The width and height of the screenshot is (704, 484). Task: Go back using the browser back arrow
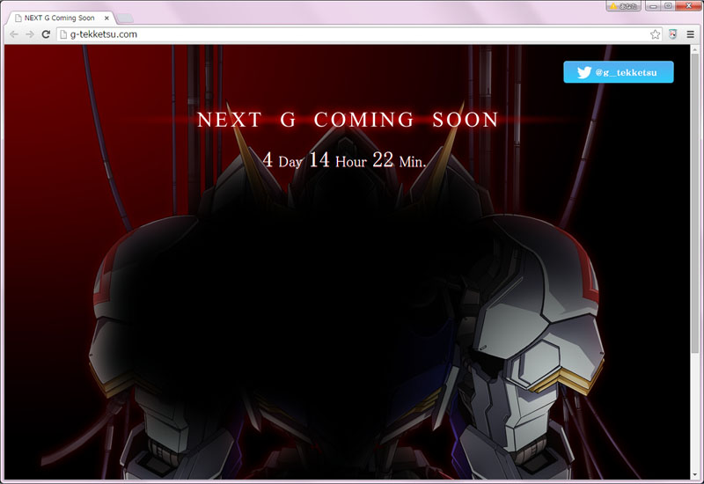coord(13,34)
